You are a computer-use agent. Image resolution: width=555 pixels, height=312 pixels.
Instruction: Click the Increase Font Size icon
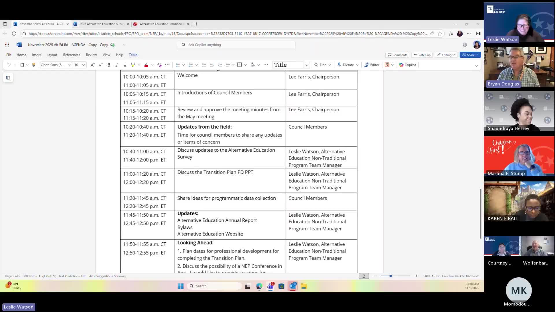tap(92, 65)
